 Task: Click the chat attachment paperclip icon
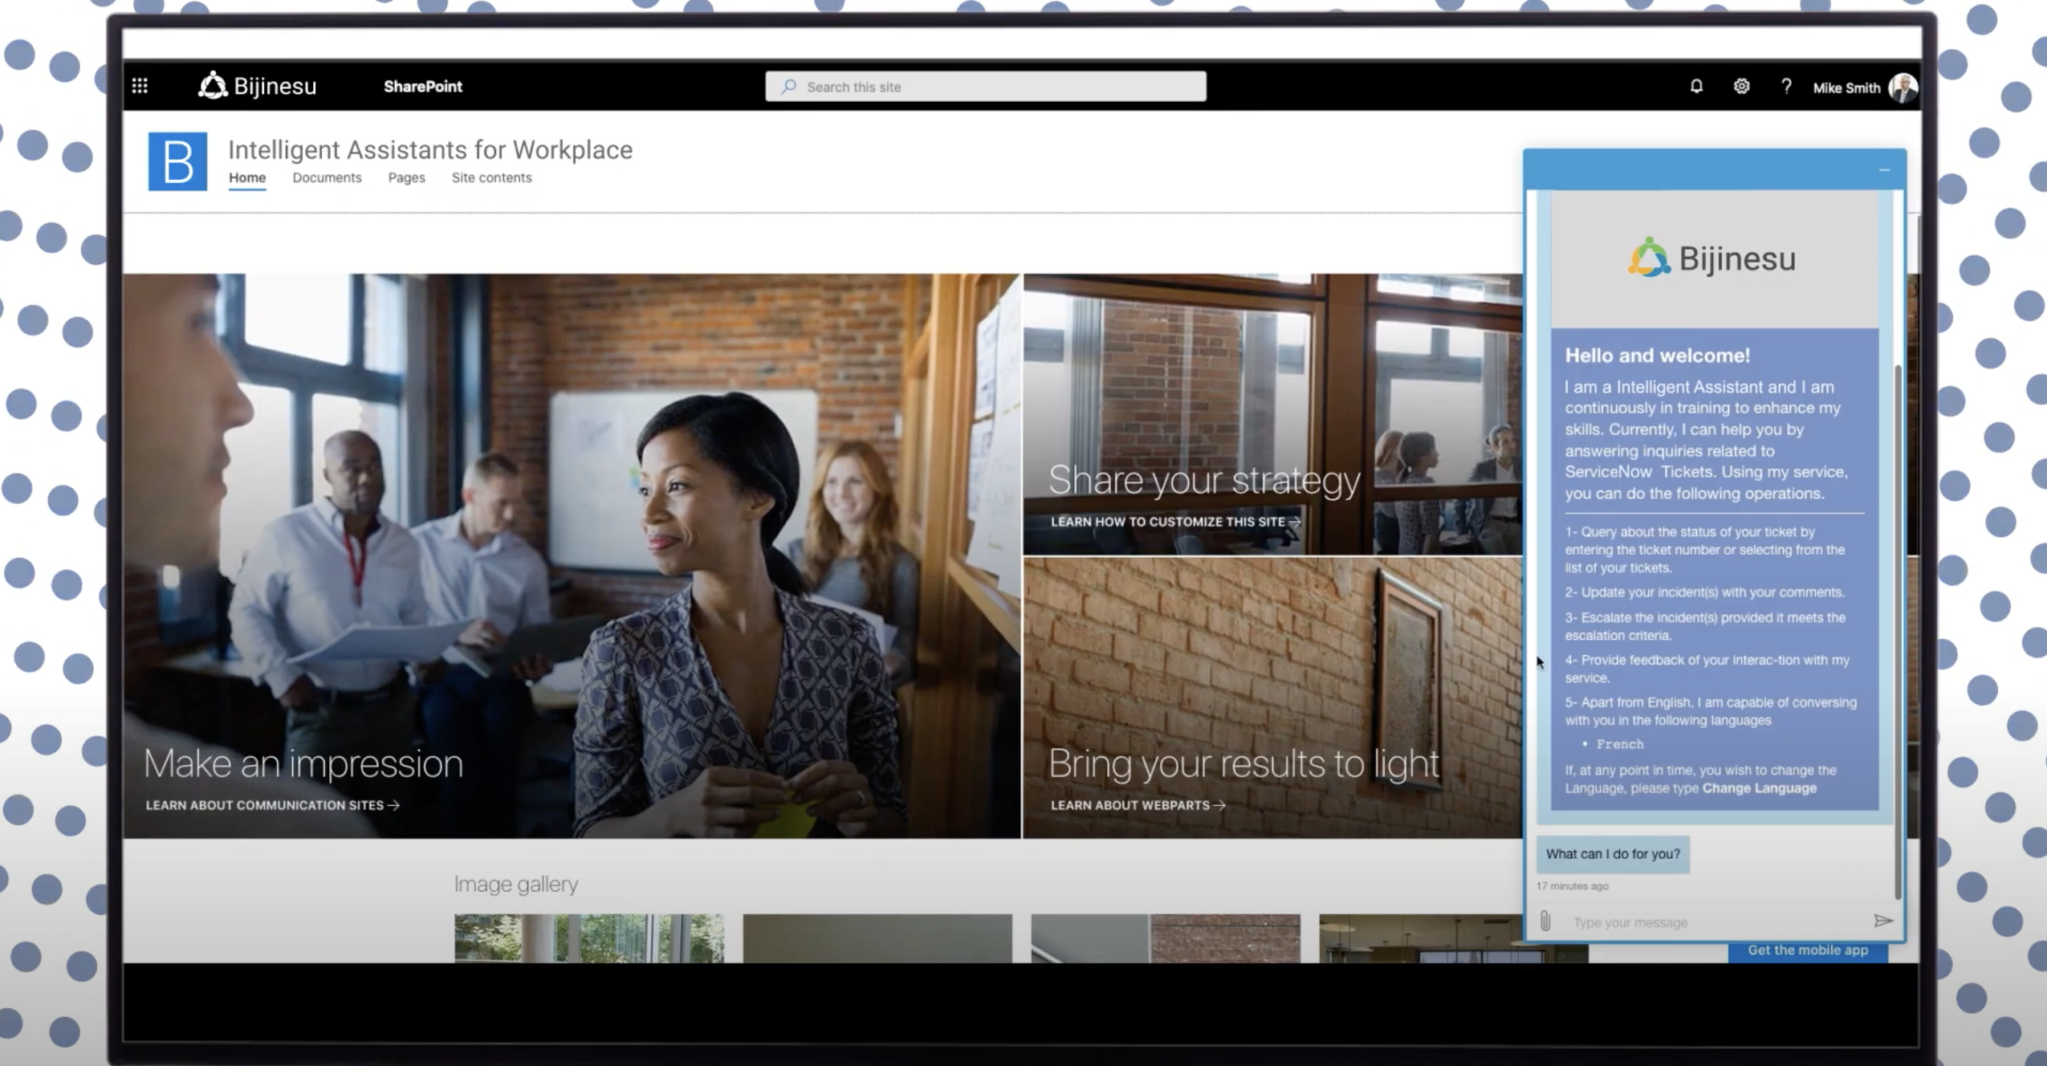(x=1545, y=922)
